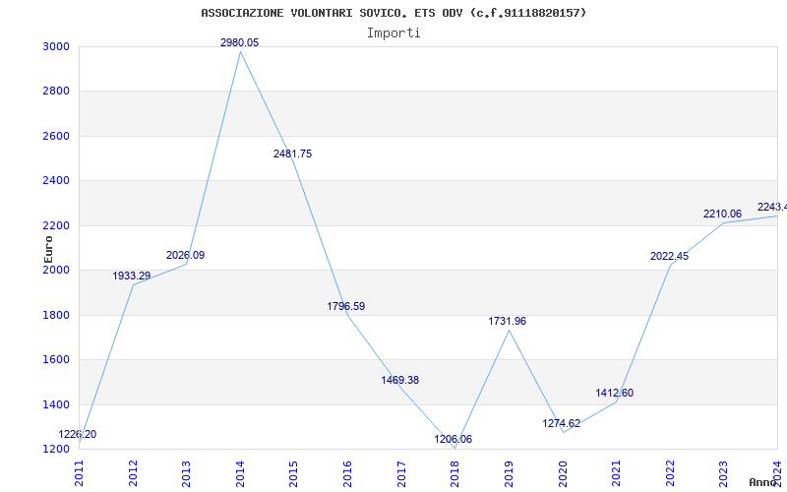The width and height of the screenshot is (787, 492).
Task: Select the 2013 x-axis year tick
Action: (x=187, y=474)
